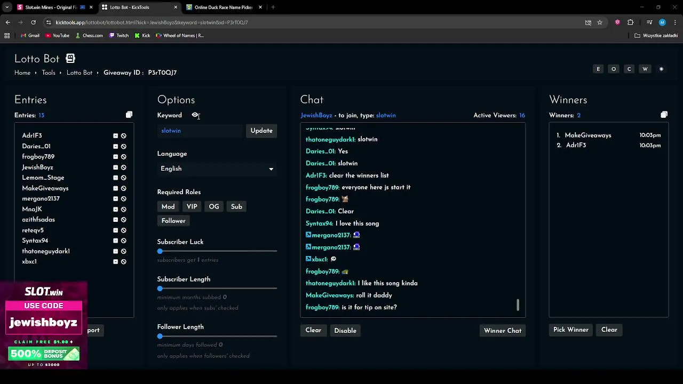Screen dimensions: 683x384
Task: Click the Pick Winner button
Action: tap(571, 330)
